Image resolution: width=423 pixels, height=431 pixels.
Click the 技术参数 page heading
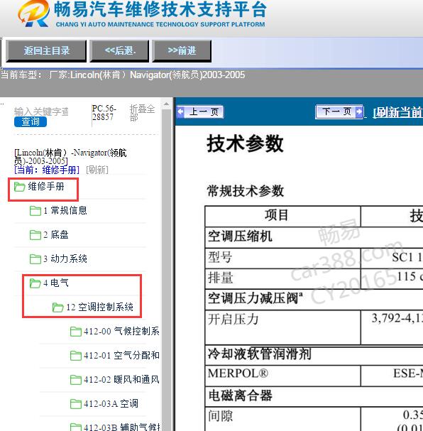(x=245, y=143)
